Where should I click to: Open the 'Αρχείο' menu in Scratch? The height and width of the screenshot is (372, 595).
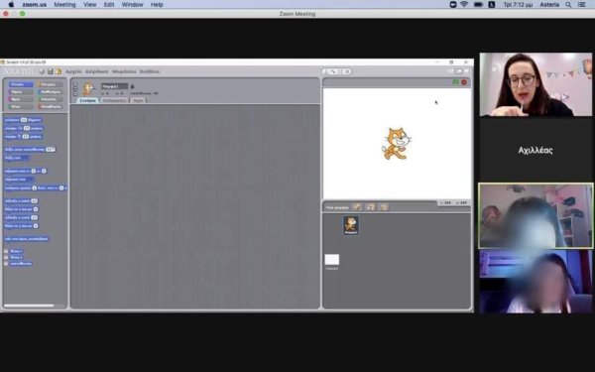pos(73,71)
